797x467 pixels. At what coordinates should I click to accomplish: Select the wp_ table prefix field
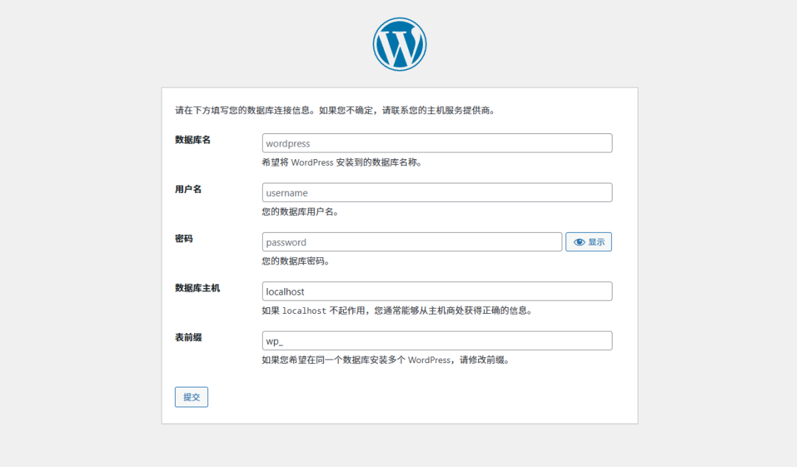[437, 340]
